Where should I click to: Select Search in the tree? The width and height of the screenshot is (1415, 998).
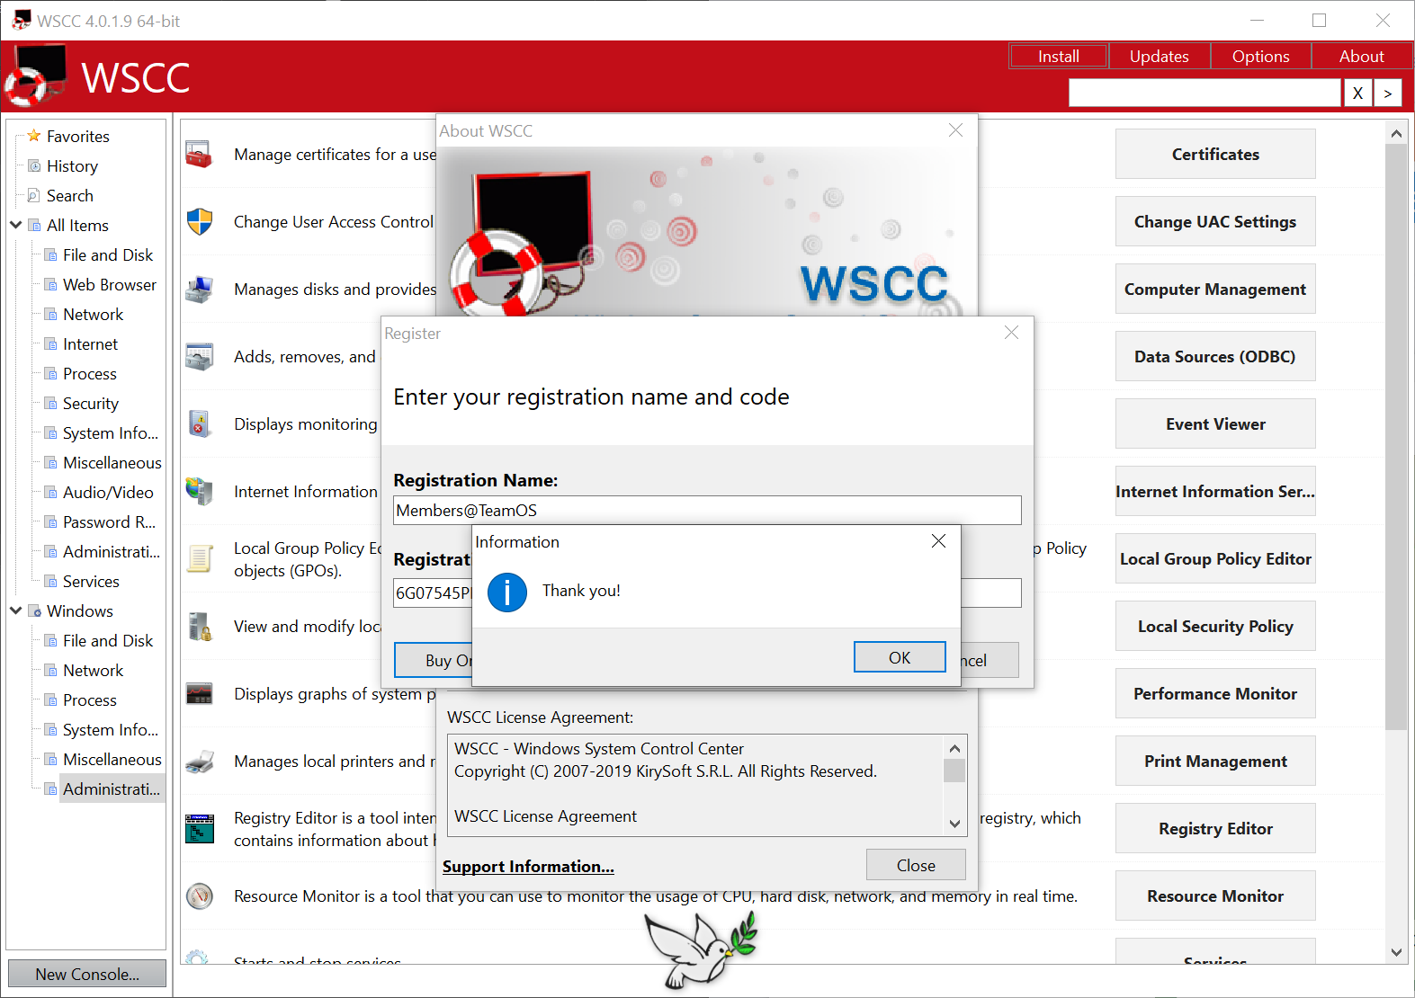click(x=69, y=196)
